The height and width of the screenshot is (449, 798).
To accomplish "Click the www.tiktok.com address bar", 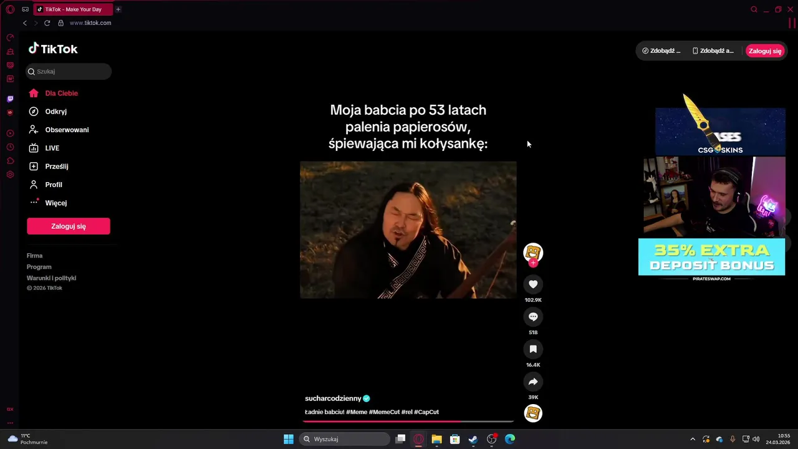I will [90, 23].
